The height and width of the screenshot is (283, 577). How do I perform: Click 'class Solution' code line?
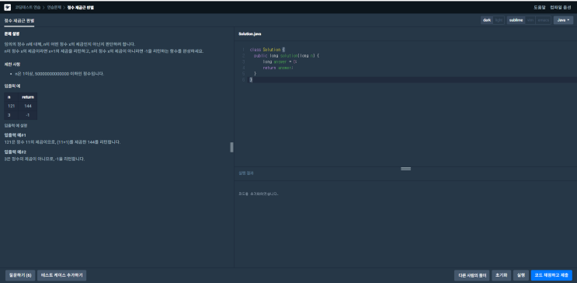point(267,50)
